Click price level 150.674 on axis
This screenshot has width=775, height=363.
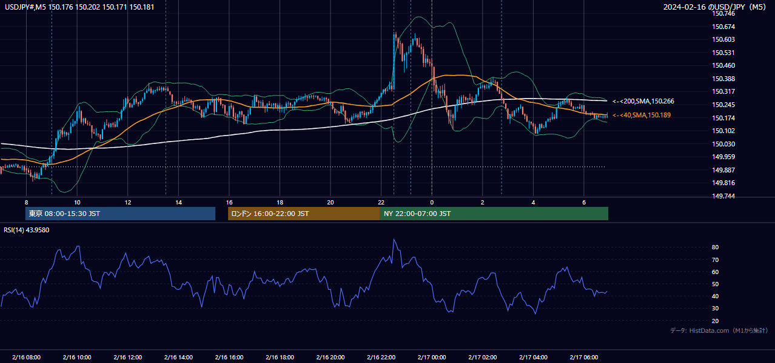point(723,27)
